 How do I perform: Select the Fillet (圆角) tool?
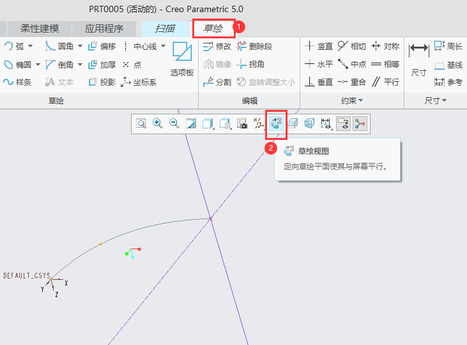click(x=59, y=47)
